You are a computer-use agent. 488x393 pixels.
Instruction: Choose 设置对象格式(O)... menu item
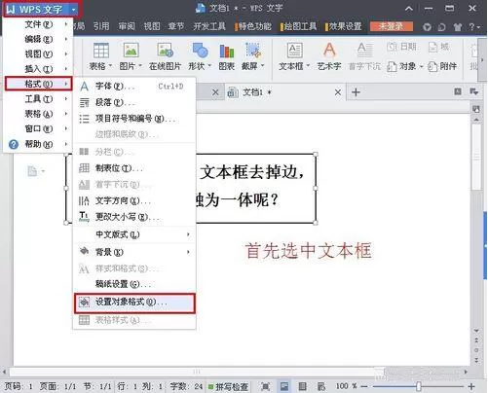point(134,303)
